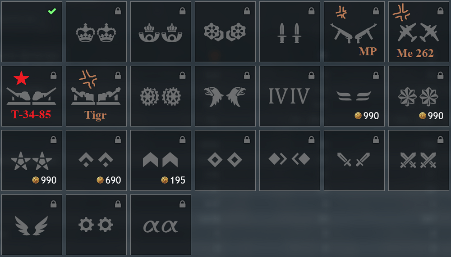The width and height of the screenshot is (451, 257).
Task: Buy the oak leaves decoration for 990
Action: tap(419, 96)
